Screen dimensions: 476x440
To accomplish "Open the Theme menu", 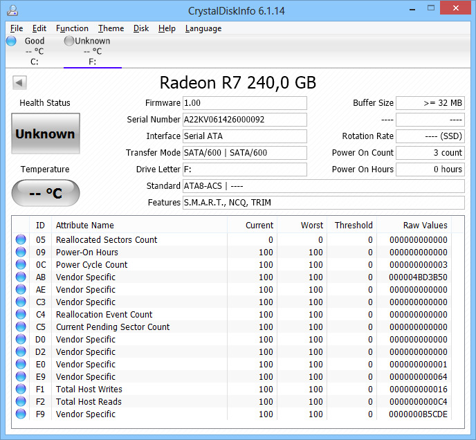I will [111, 28].
